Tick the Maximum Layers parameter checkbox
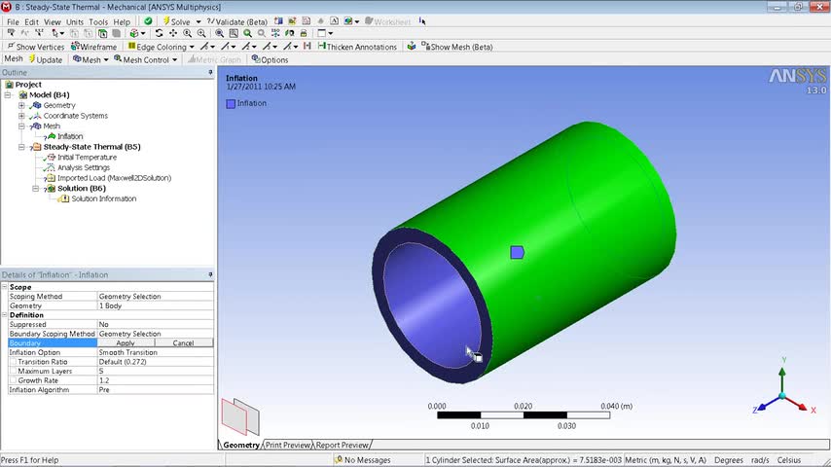This screenshot has width=831, height=467. tap(14, 371)
